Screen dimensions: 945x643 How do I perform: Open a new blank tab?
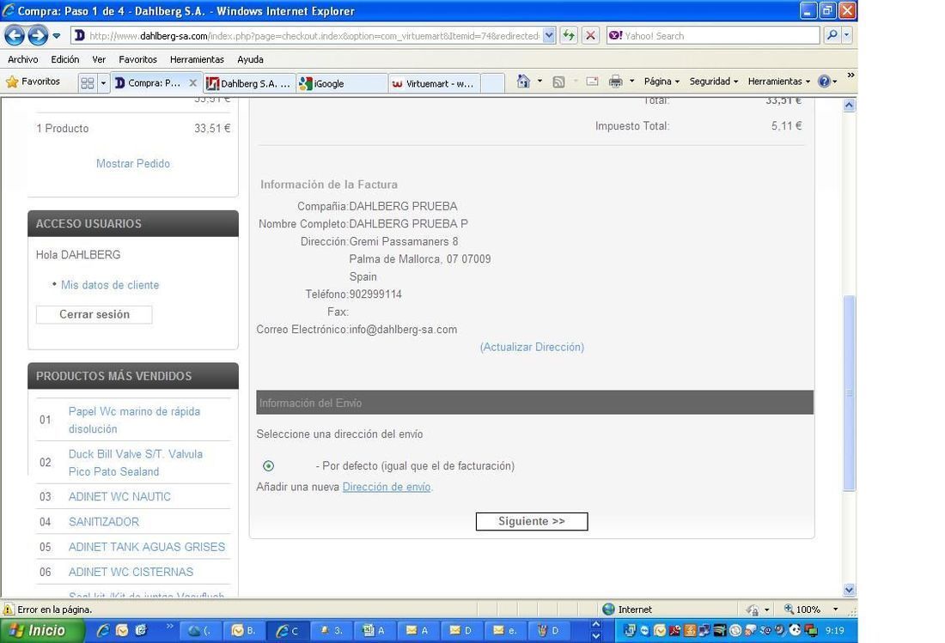(492, 83)
